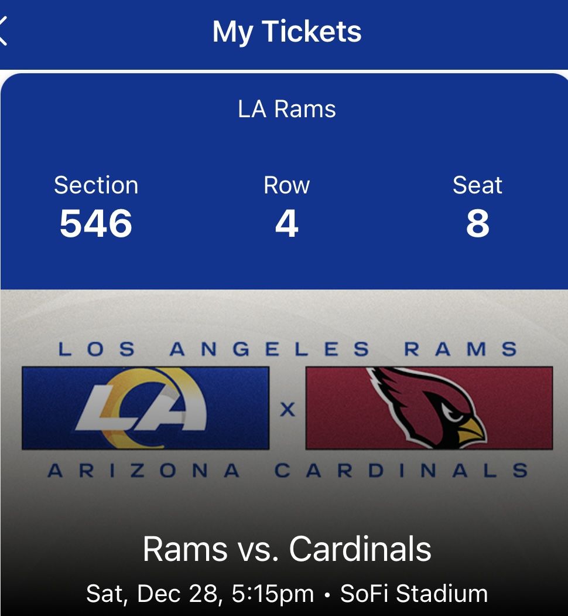This screenshot has height=616, width=568.
Task: Select the Row label
Action: pyautogui.click(x=286, y=185)
